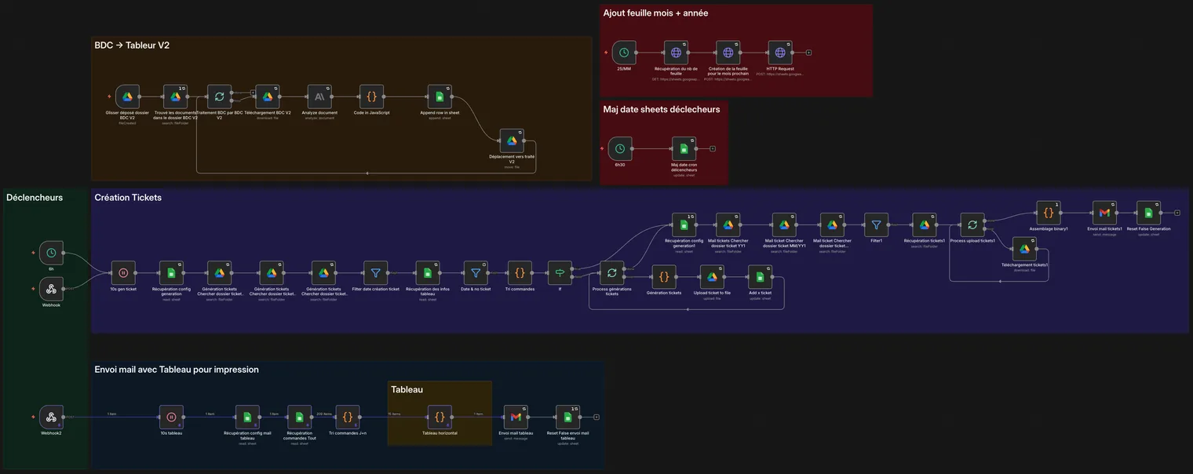Screen dimensions: 1193x474
Task: Select the Code in JavaScript node
Action: pos(372,97)
